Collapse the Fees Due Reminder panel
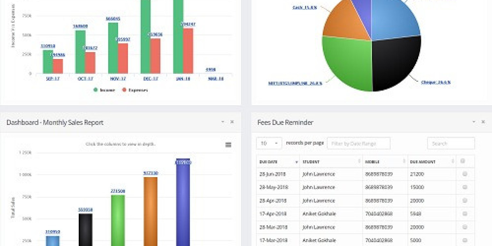This screenshot has width=492, height=246. click(474, 122)
